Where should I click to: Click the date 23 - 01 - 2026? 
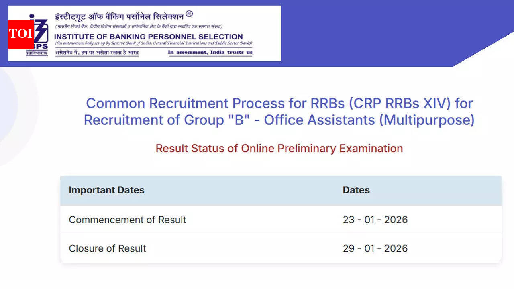[x=375, y=220]
